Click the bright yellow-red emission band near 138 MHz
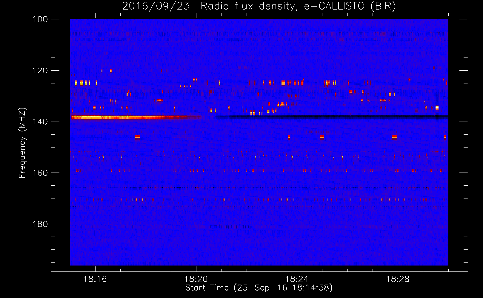483x298 pixels. 136,117
